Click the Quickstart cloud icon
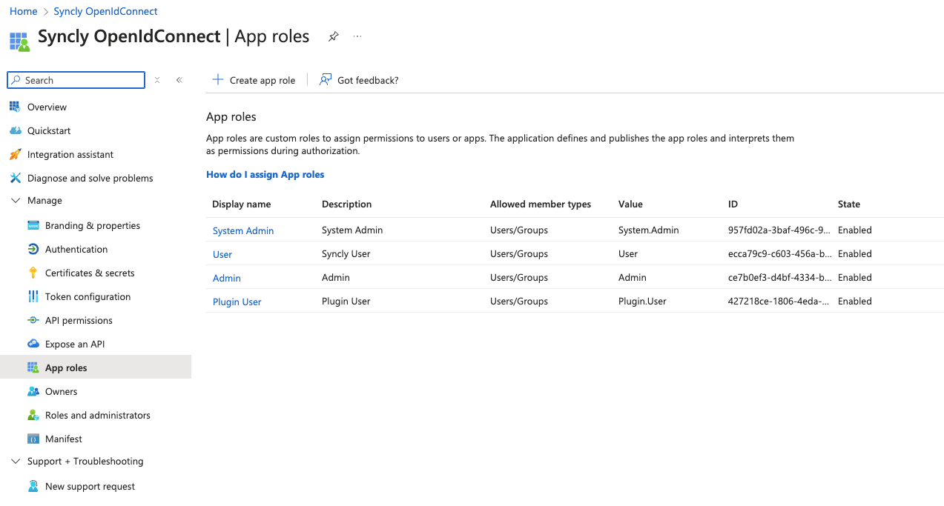 [x=15, y=130]
